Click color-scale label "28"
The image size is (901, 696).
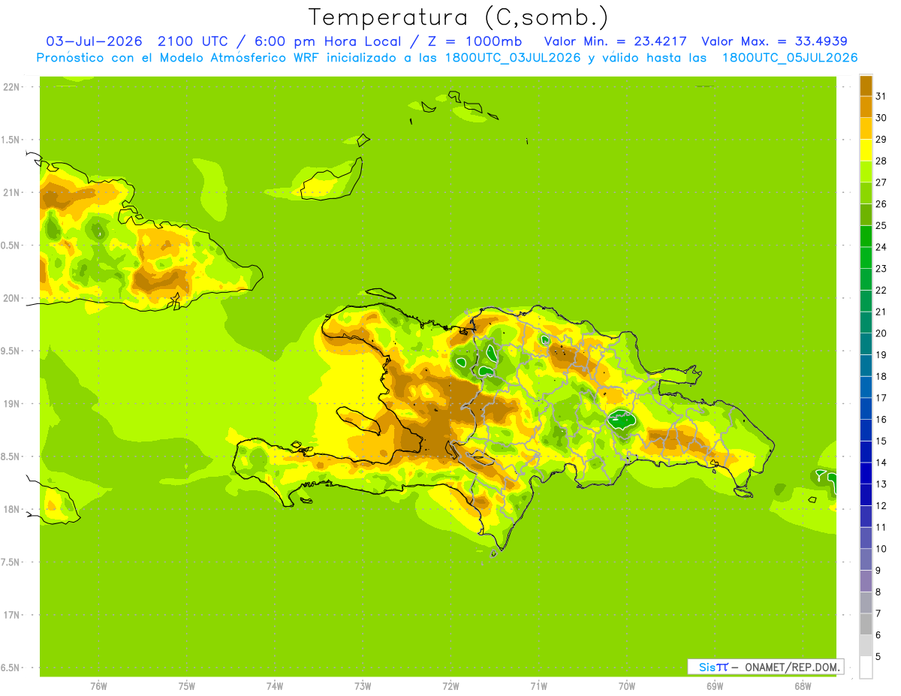(x=881, y=161)
